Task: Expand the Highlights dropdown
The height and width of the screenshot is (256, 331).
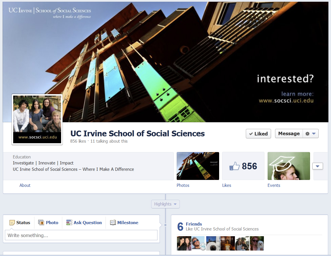Action: click(165, 204)
